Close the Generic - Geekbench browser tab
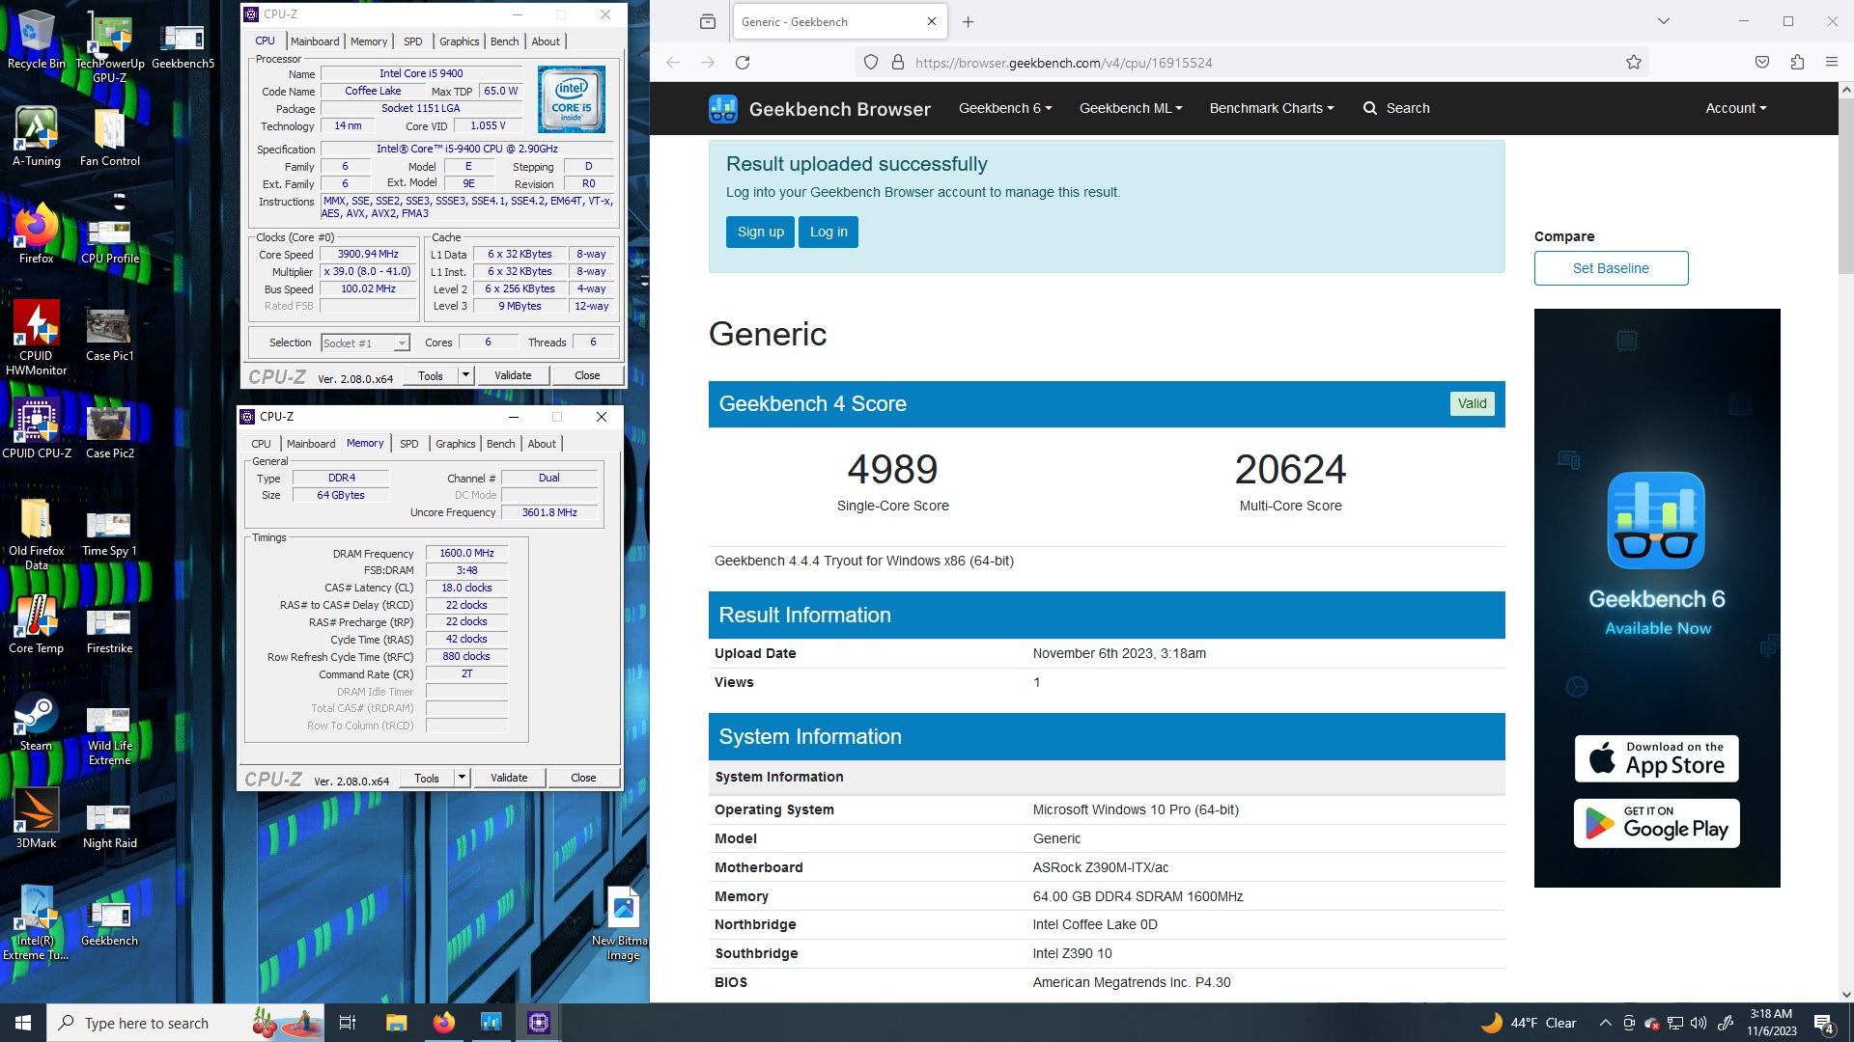The image size is (1854, 1042). tap(931, 21)
